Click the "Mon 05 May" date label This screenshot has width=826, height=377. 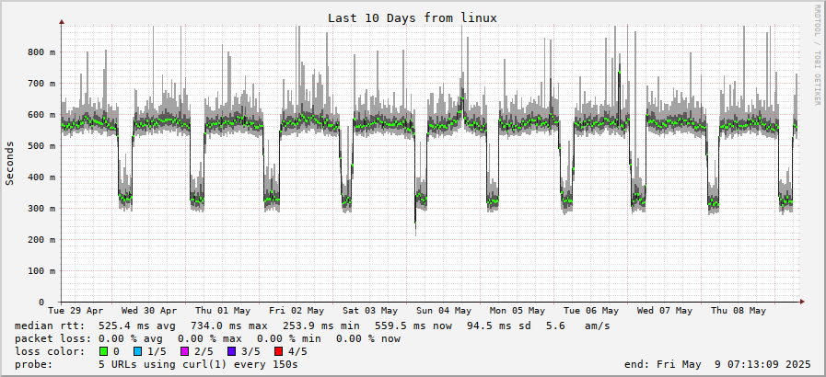(518, 311)
